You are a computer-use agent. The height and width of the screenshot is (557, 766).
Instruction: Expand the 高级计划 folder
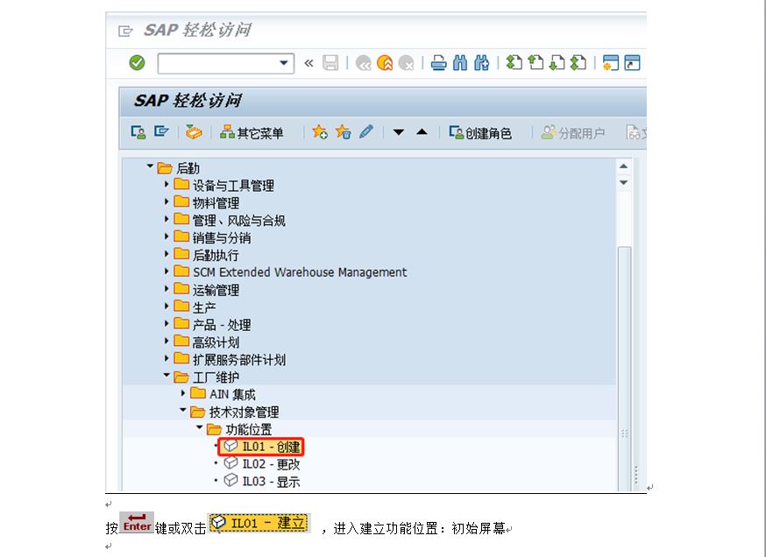(167, 341)
